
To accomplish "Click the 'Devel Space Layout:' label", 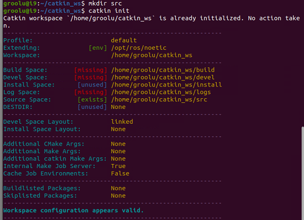I will [x=38, y=122].
